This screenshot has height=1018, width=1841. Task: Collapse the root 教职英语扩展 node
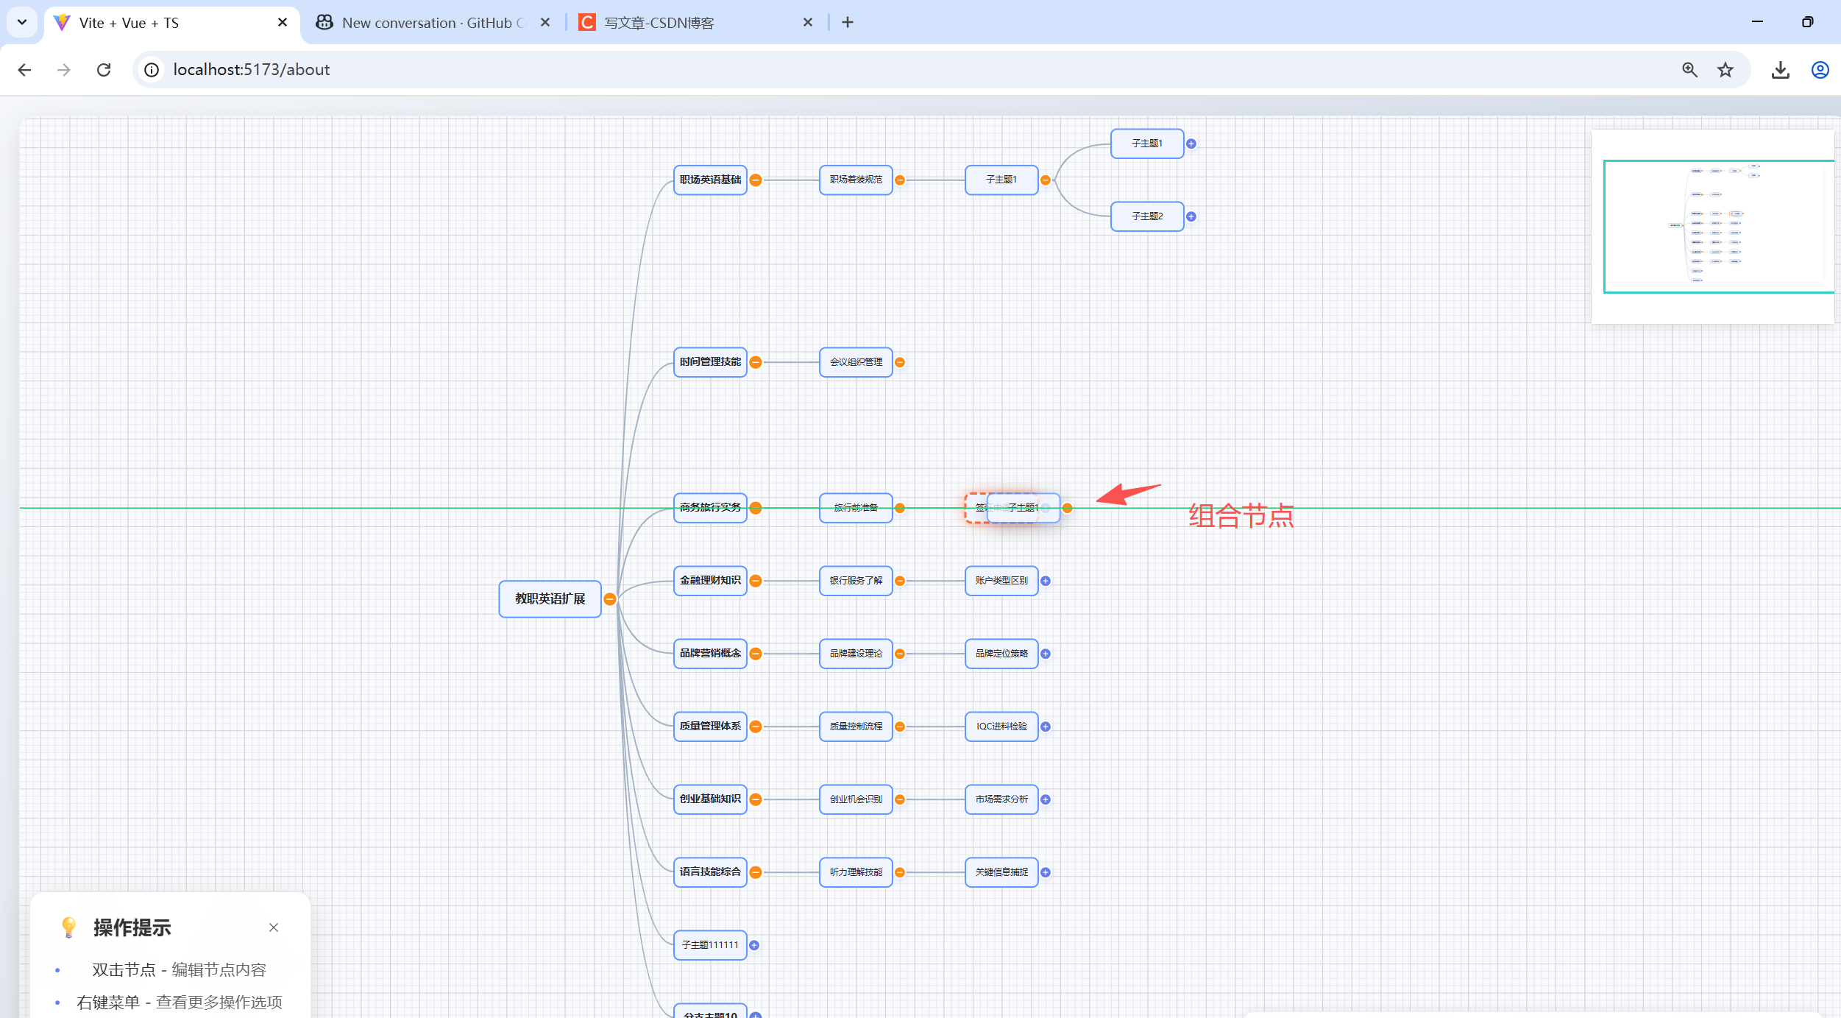[x=609, y=599]
